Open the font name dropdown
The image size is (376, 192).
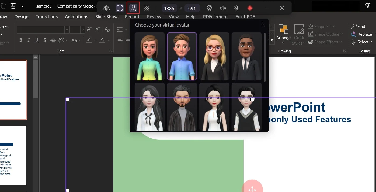coord(66,29)
